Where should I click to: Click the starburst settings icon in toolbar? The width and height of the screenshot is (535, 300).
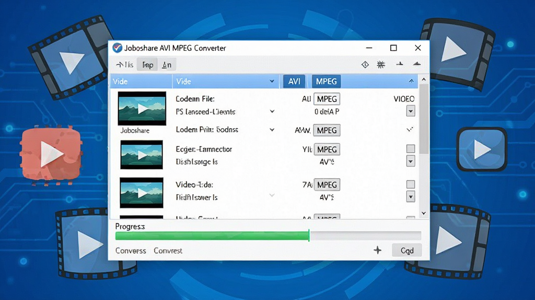coord(381,64)
